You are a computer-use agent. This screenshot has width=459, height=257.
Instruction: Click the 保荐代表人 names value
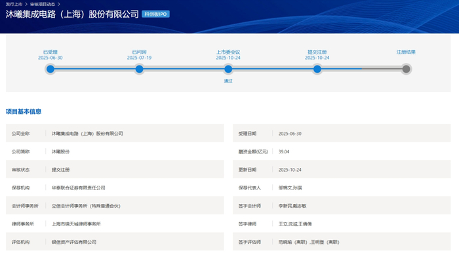click(x=290, y=188)
